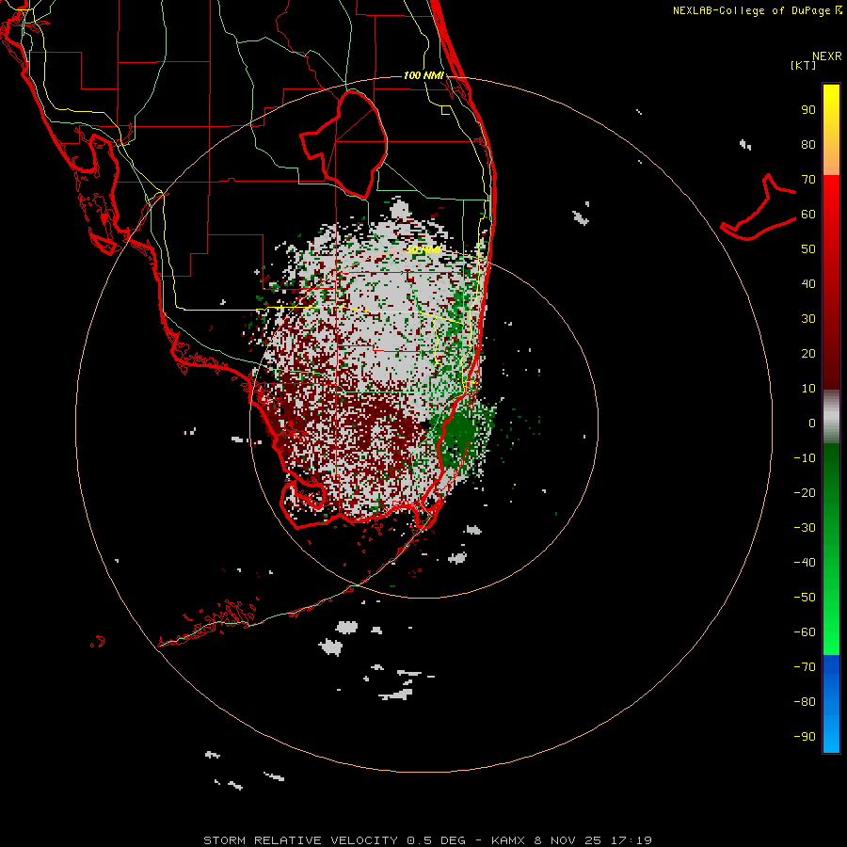
Task: Click the -30 knot label on scale
Action: pyautogui.click(x=805, y=528)
